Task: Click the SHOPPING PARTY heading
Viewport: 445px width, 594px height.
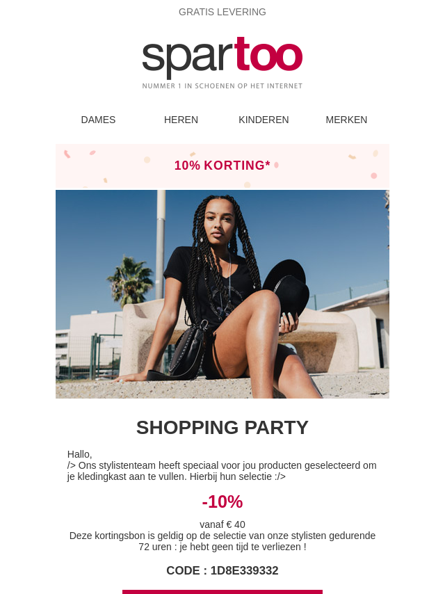Action: [x=222, y=428]
